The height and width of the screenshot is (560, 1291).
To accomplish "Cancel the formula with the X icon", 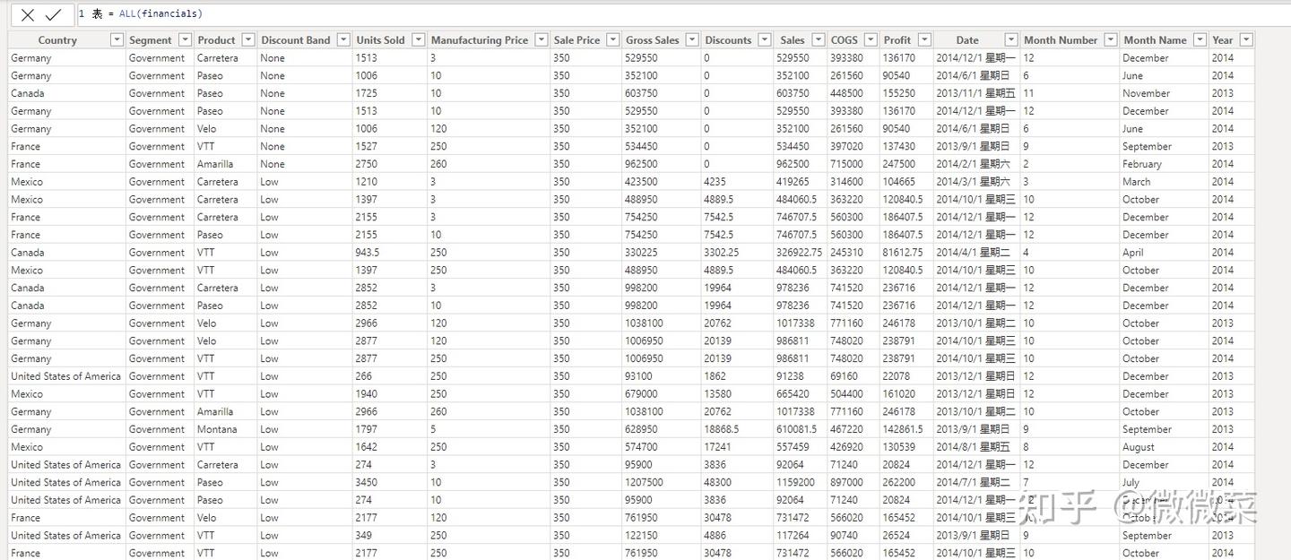I will [x=28, y=14].
